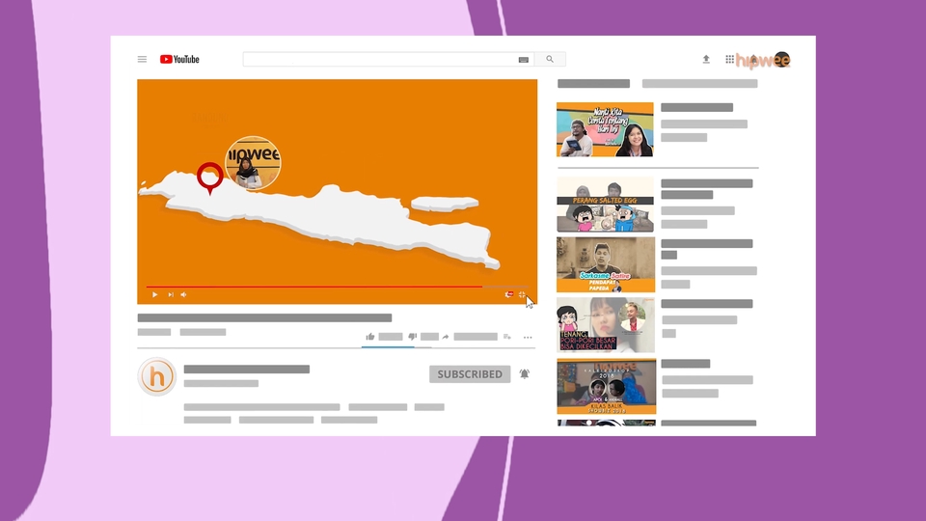
Task: Open the more actions ellipsis
Action: tap(528, 338)
